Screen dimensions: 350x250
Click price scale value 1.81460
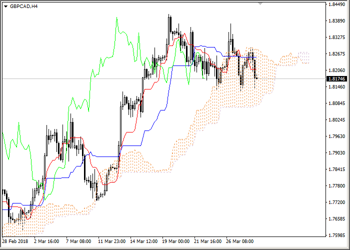336,86
